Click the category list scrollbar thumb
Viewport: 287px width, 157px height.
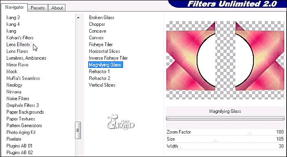tap(78, 130)
